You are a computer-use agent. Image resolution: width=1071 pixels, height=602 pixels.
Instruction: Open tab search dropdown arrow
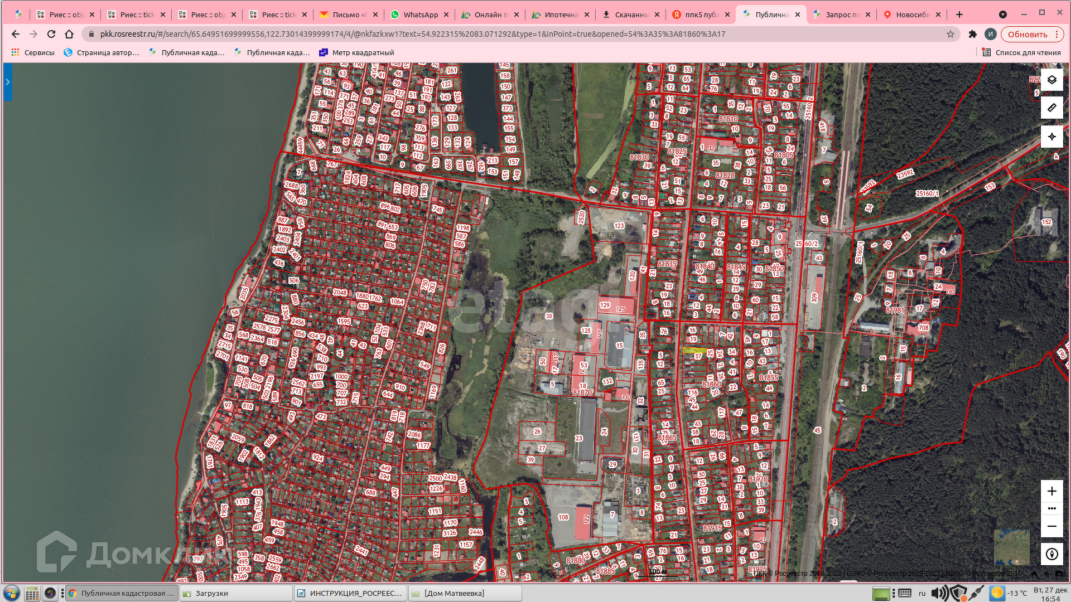1003,14
